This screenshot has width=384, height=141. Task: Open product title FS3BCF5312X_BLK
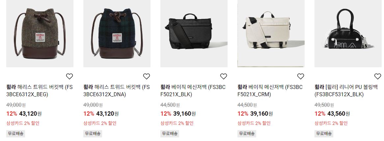tap(346, 91)
